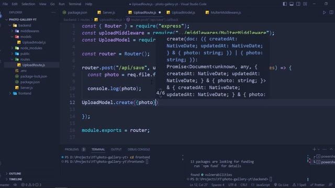Image resolution: width=335 pixels, height=188 pixels.
Task: Expand the node_modules folder chevron
Action: click(x=12, y=48)
